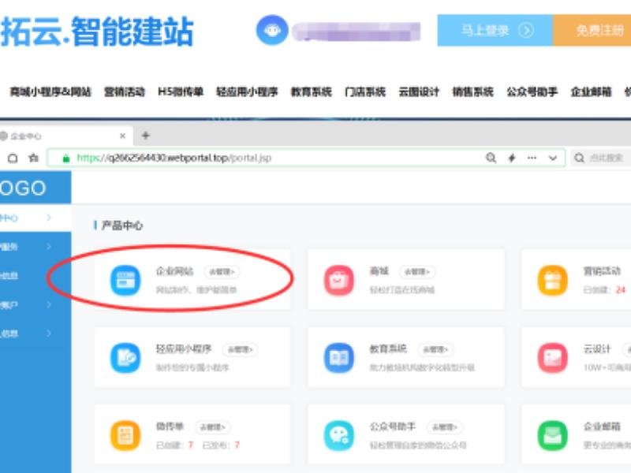The image size is (631, 473).
Task: Click the lightning bolt icon in the address bar
Action: tap(512, 158)
